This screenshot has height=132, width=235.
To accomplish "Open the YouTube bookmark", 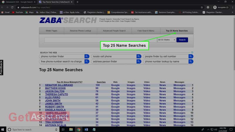I will [18, 12].
